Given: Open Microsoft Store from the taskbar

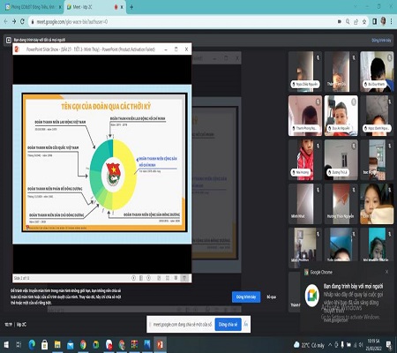Looking at the screenshot, I should point(45,345).
